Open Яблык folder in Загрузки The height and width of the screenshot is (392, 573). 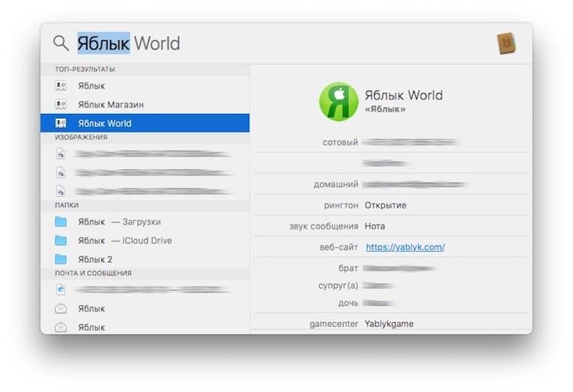click(x=145, y=222)
